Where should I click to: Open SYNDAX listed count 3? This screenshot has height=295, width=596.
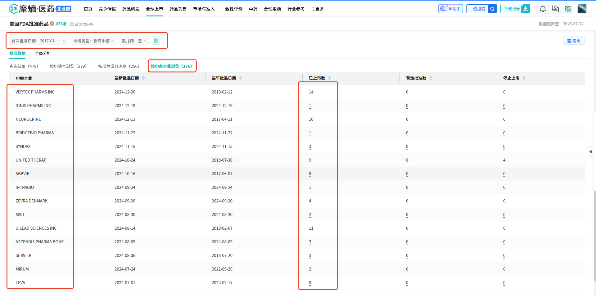310,146
